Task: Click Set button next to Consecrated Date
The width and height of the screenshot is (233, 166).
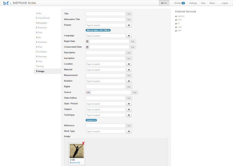Action: [133, 47]
